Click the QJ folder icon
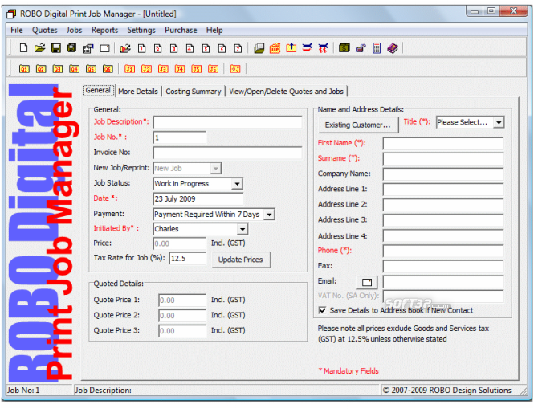Screen dimensions: 534x409 click(235, 69)
